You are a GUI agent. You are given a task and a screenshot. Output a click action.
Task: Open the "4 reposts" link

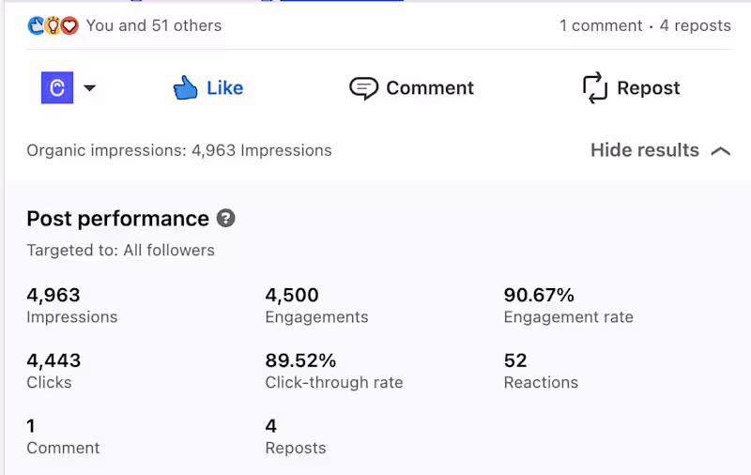695,26
